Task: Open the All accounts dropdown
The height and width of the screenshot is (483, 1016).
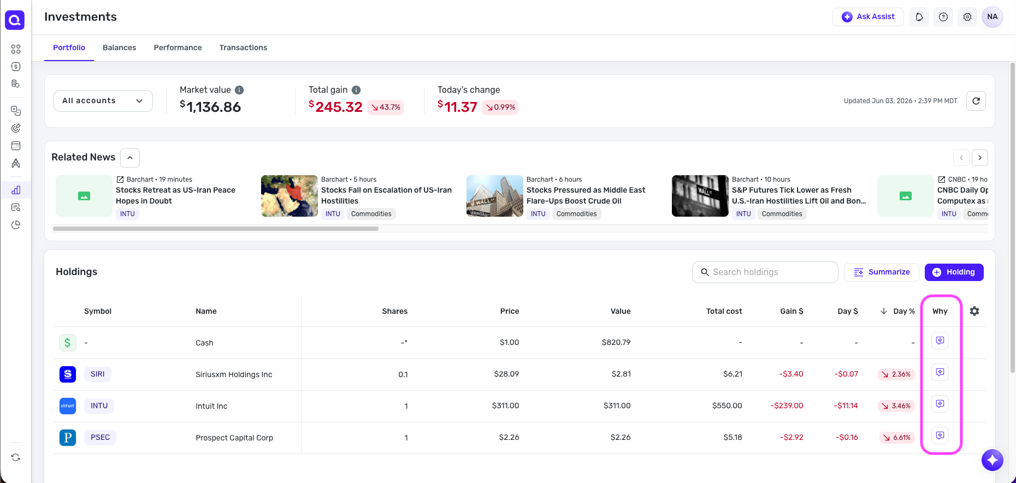Action: point(103,101)
